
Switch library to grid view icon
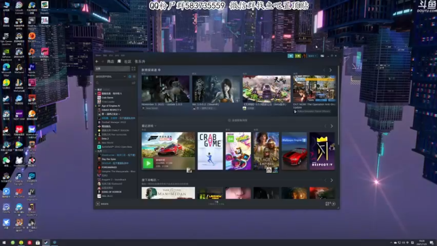tap(133, 69)
